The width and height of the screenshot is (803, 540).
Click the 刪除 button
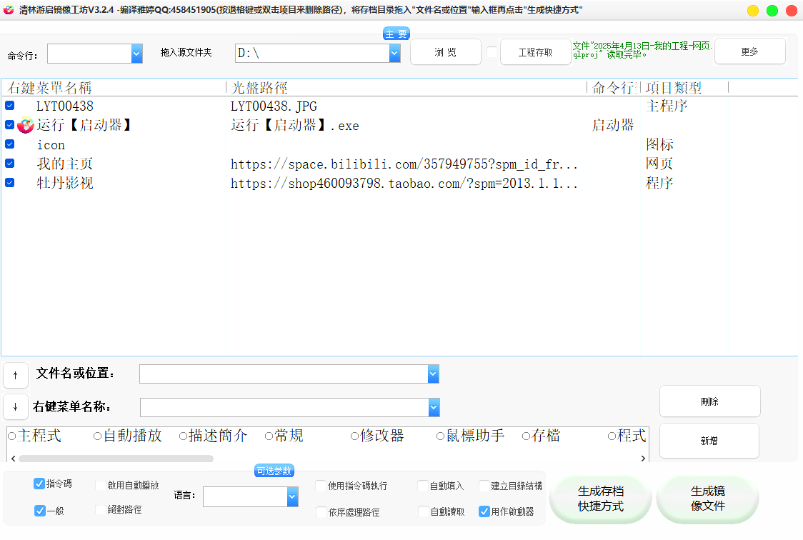point(710,402)
